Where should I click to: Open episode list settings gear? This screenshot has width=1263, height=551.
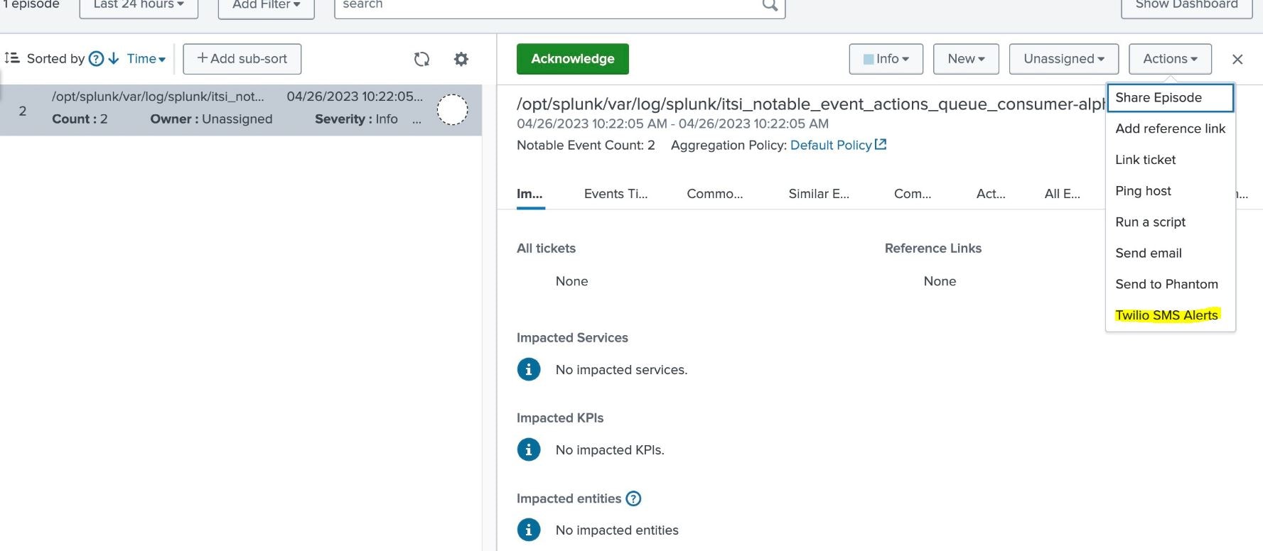click(461, 59)
